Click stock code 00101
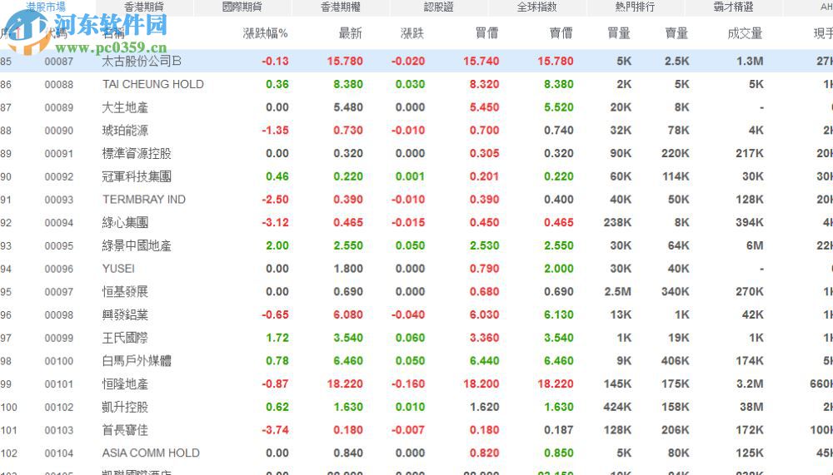Viewport: 833px width, 475px height. pyautogui.click(x=59, y=384)
